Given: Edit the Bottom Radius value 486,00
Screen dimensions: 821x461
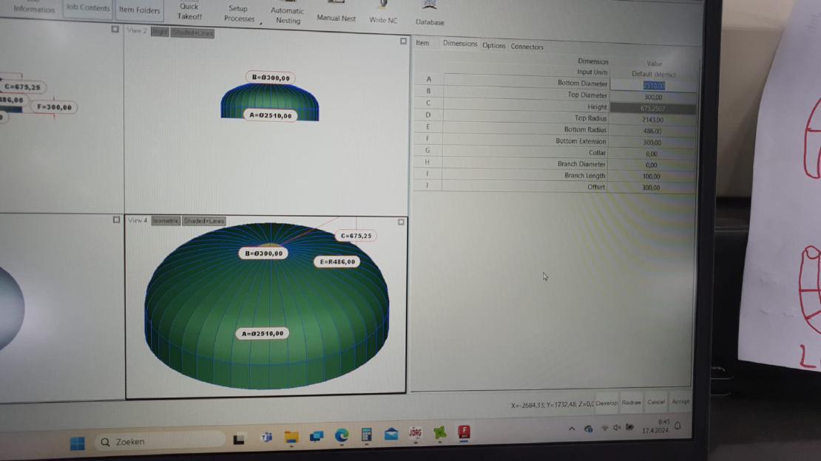Looking at the screenshot, I should click(x=652, y=132).
